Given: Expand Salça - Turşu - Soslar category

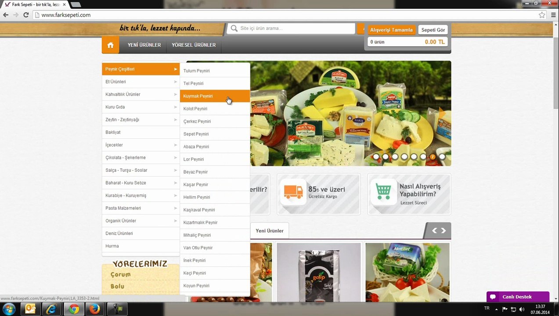Looking at the screenshot, I should tap(141, 170).
